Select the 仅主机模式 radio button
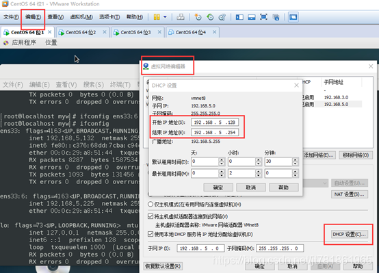This screenshot has height=273, width=379. point(151,205)
